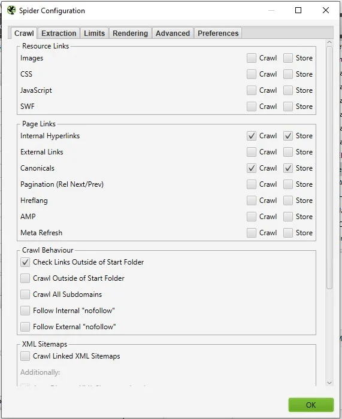The image size is (342, 419).
Task: Maximize the Spider Configuration window
Action: click(298, 10)
